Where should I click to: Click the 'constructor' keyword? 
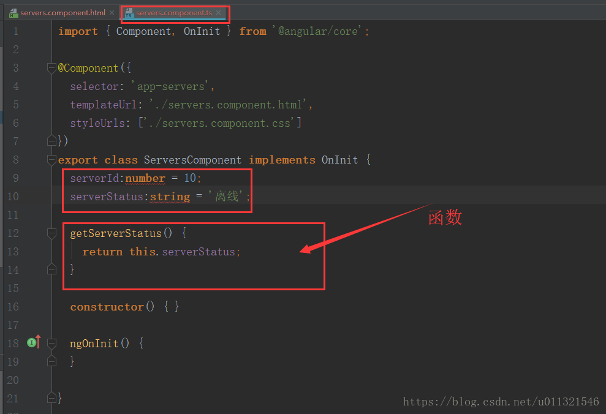point(107,307)
